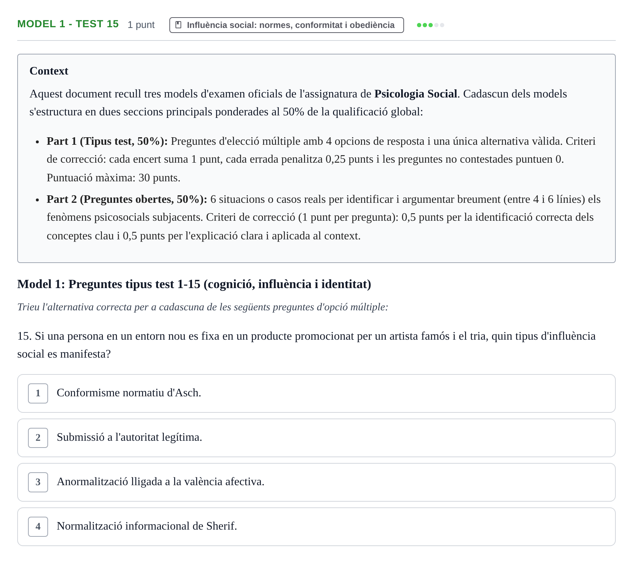Click question 15 statement text
633x564 pixels.
pos(306,345)
